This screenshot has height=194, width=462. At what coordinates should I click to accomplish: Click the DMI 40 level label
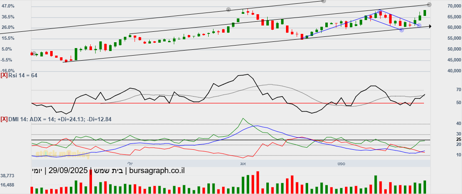(458, 123)
